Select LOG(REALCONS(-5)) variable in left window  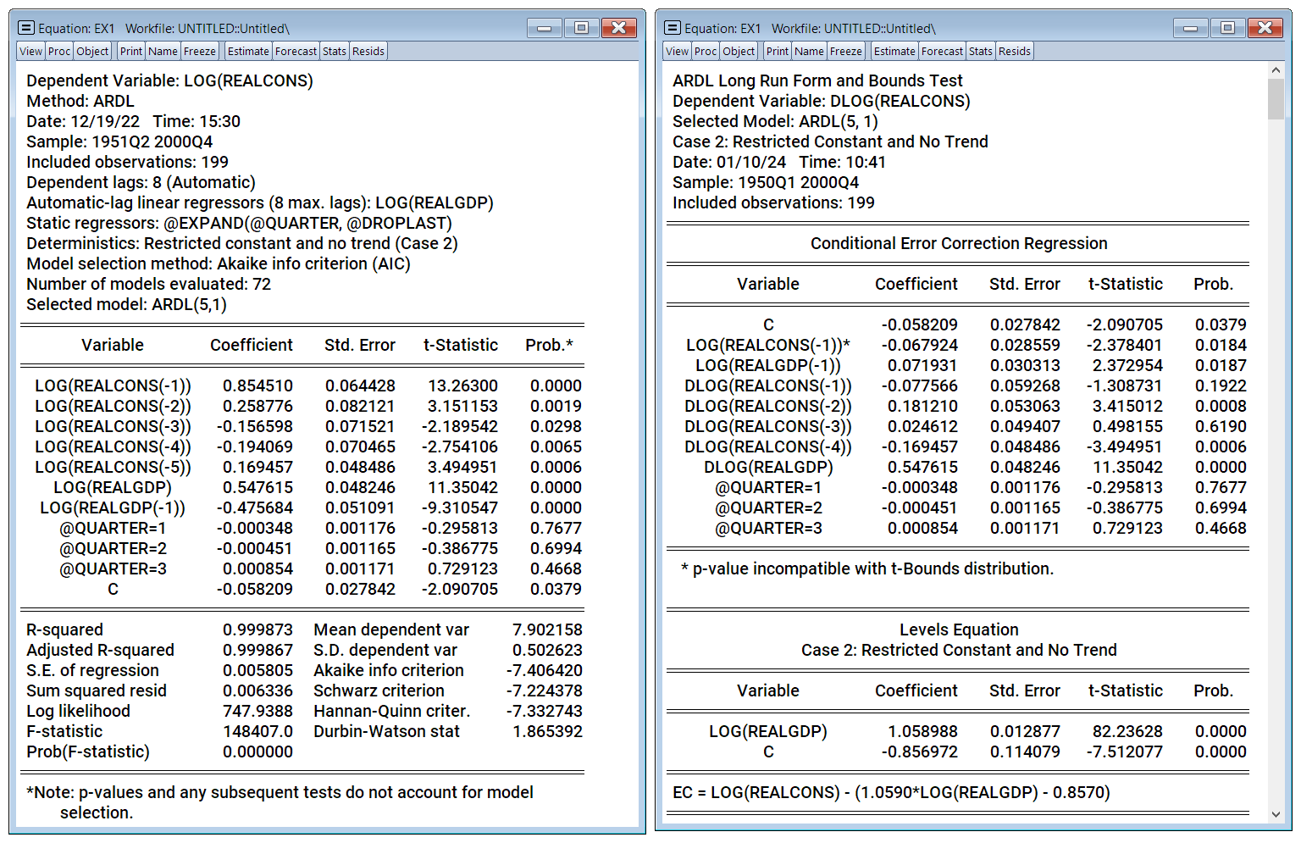point(113,467)
